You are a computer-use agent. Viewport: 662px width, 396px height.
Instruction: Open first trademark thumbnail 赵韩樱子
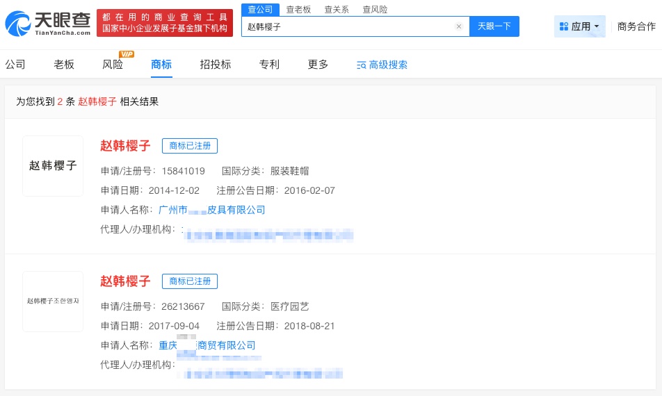click(x=53, y=166)
